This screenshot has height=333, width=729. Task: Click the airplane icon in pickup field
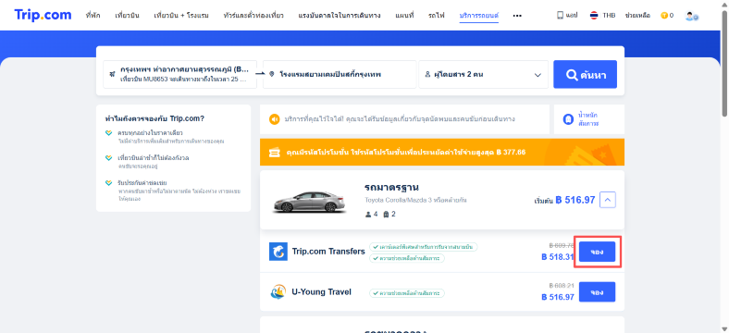[x=112, y=74]
